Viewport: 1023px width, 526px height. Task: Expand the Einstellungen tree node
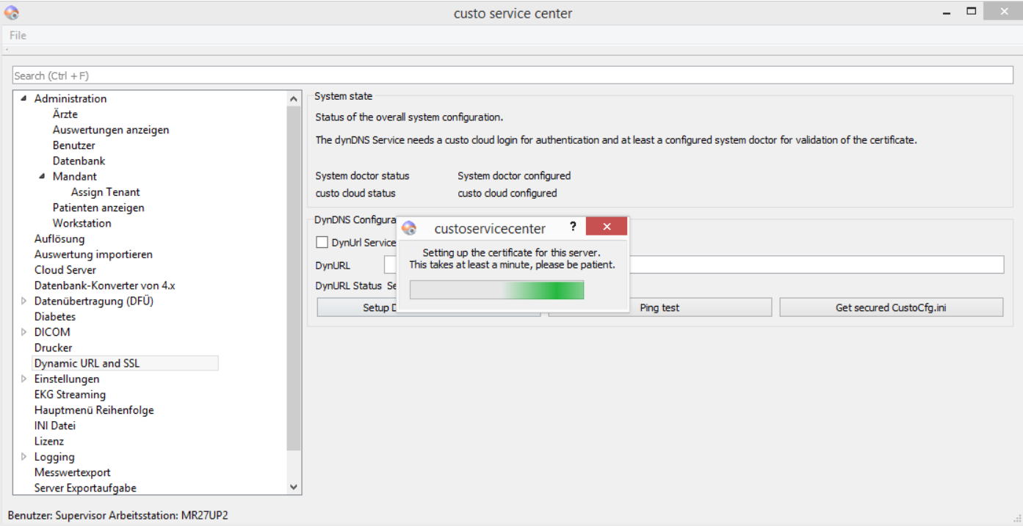(24, 379)
